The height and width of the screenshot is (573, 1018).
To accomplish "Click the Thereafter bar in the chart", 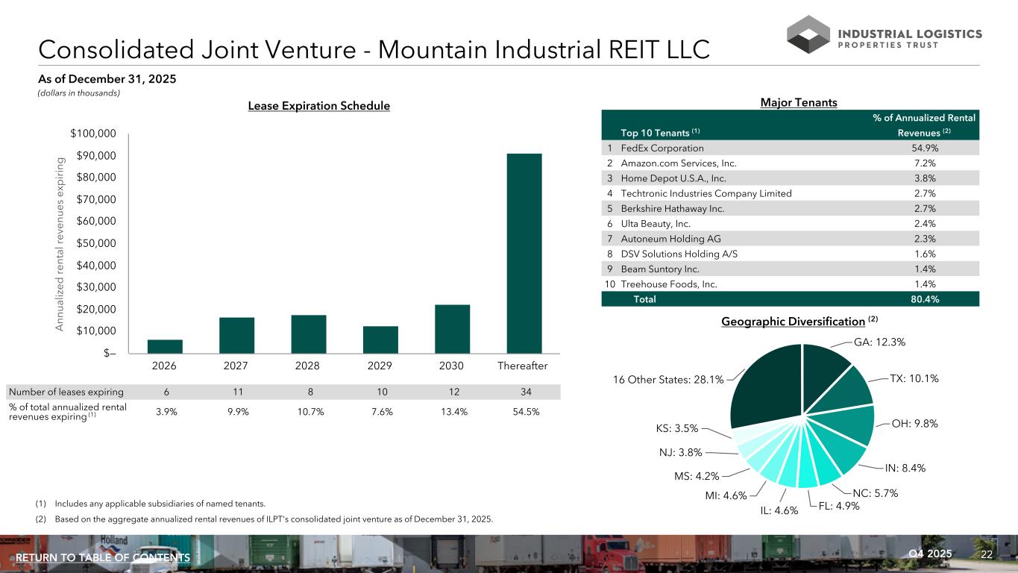I will pos(524,253).
